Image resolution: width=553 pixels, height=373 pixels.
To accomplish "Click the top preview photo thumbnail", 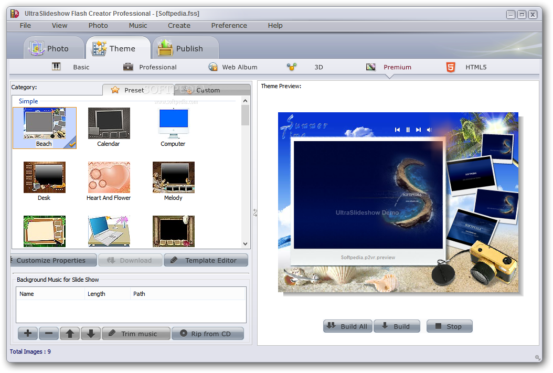I will tap(497, 148).
